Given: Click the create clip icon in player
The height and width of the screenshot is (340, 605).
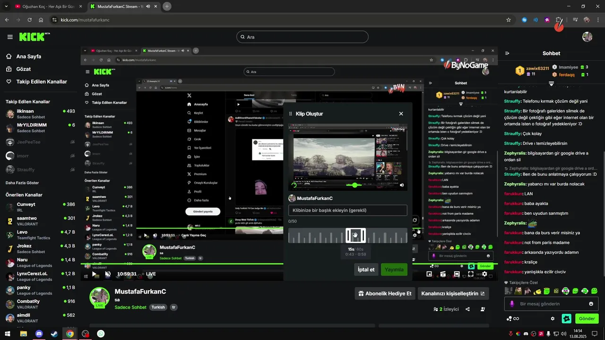Looking at the screenshot, I should point(443,274).
